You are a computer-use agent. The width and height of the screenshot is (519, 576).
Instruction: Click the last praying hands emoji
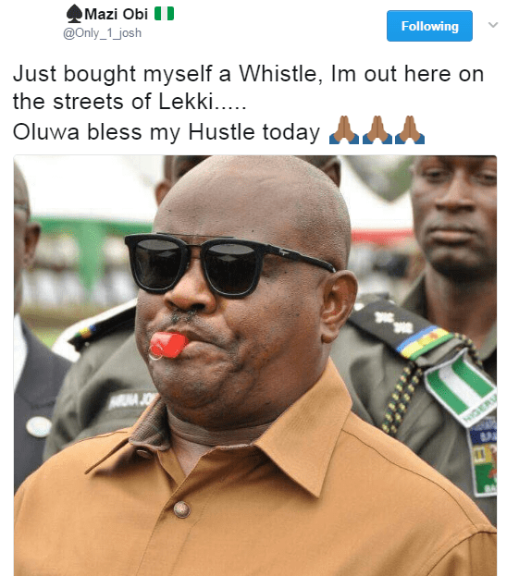click(x=410, y=130)
